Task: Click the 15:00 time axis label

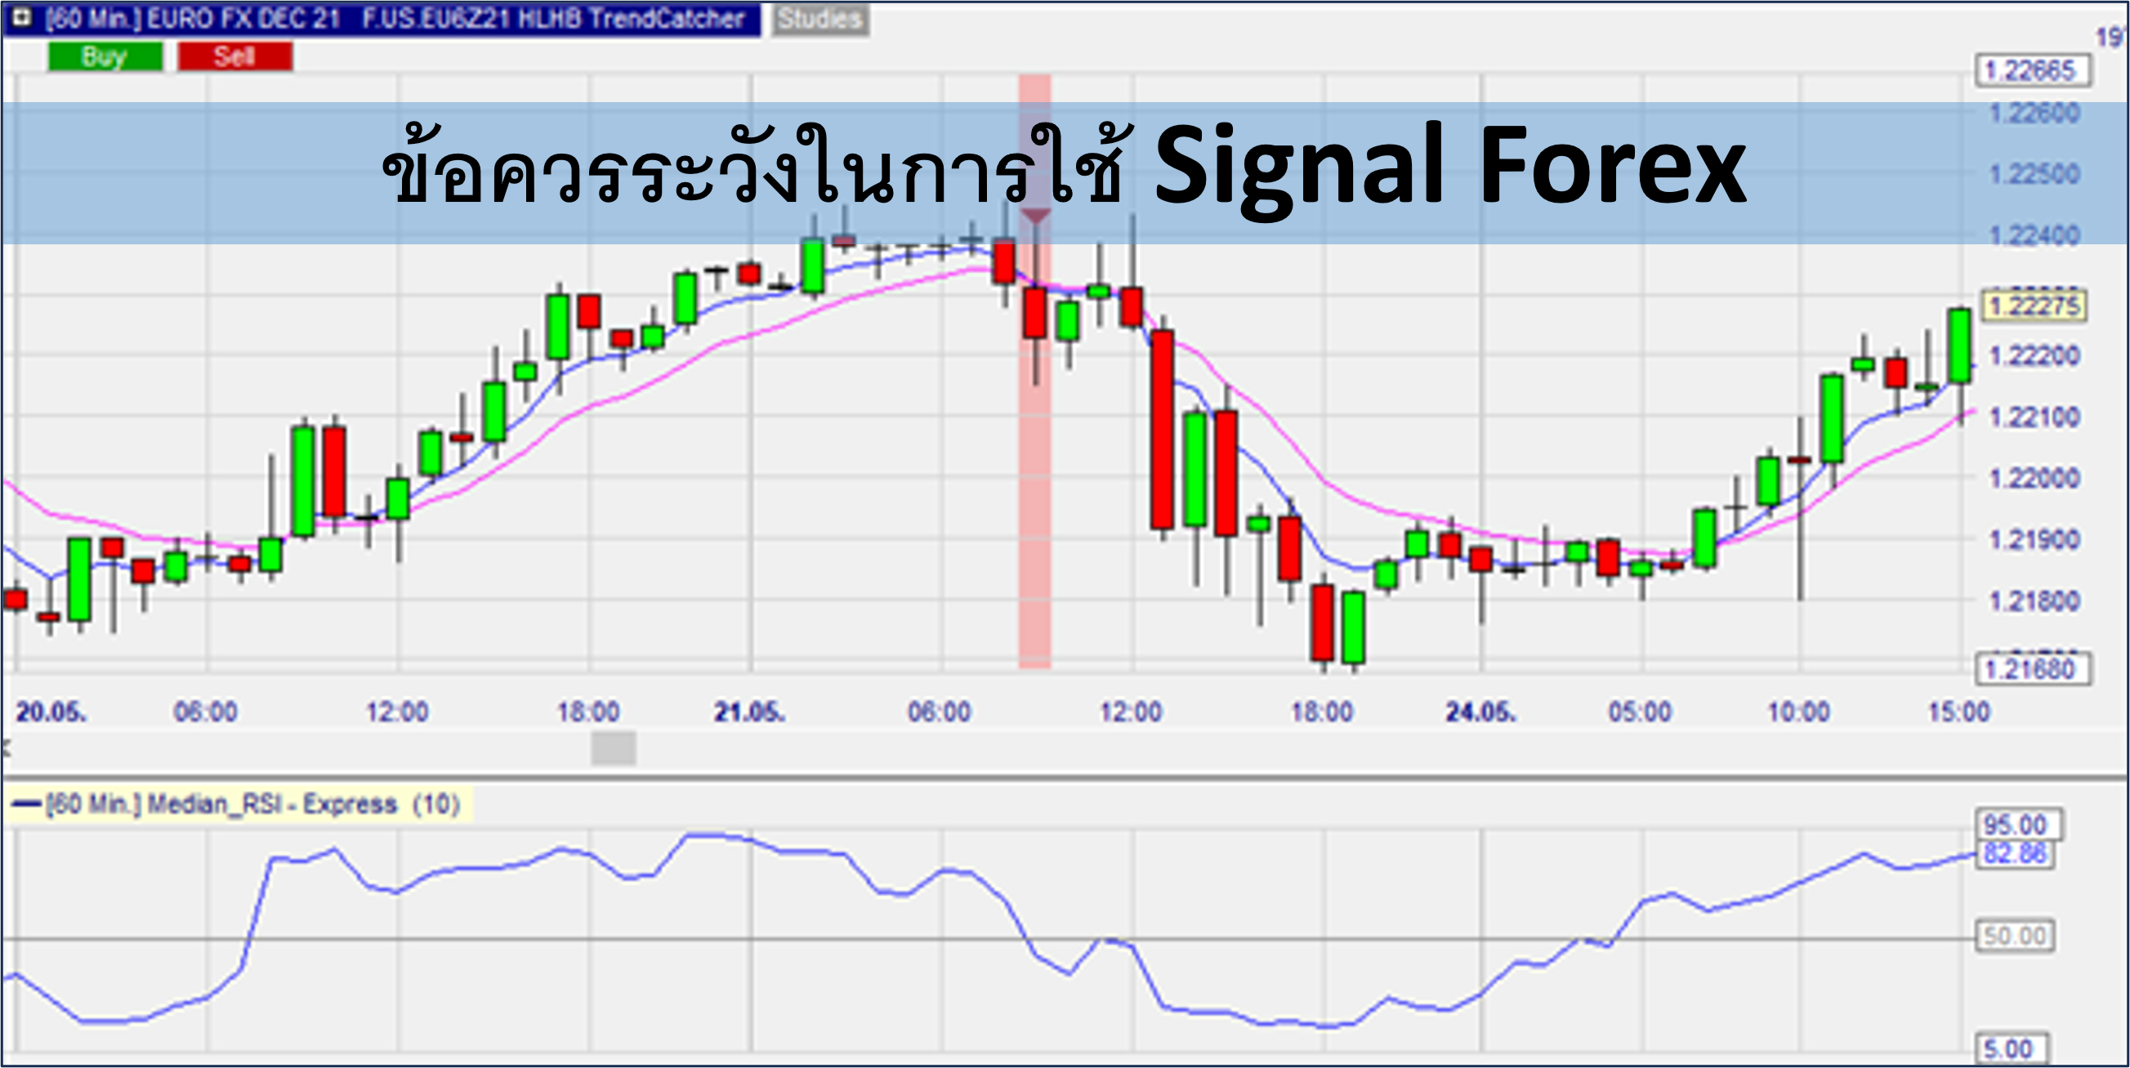Action: click(1960, 712)
